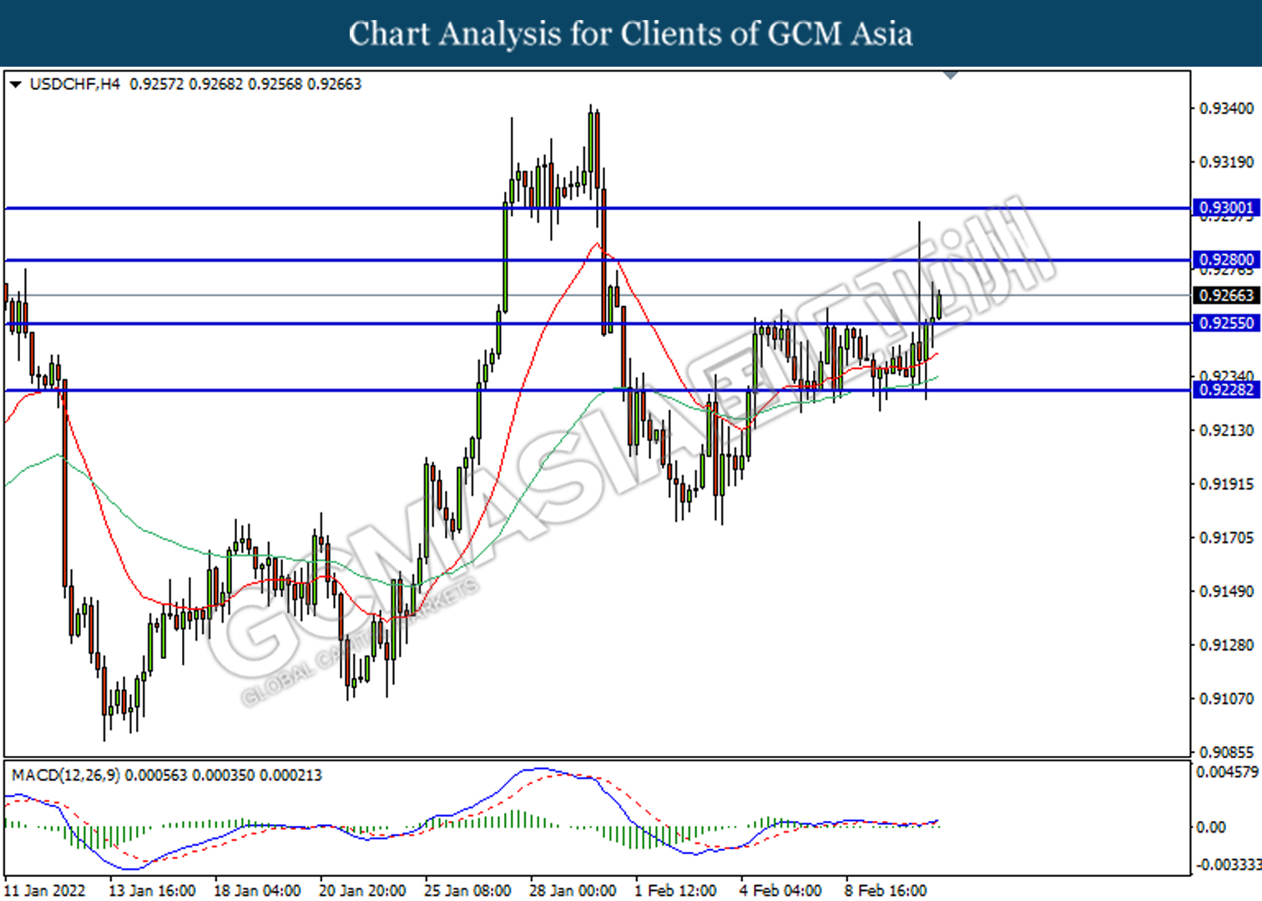Click the 28 Jan 00:00 time label
This screenshot has width=1262, height=901.
click(x=573, y=890)
